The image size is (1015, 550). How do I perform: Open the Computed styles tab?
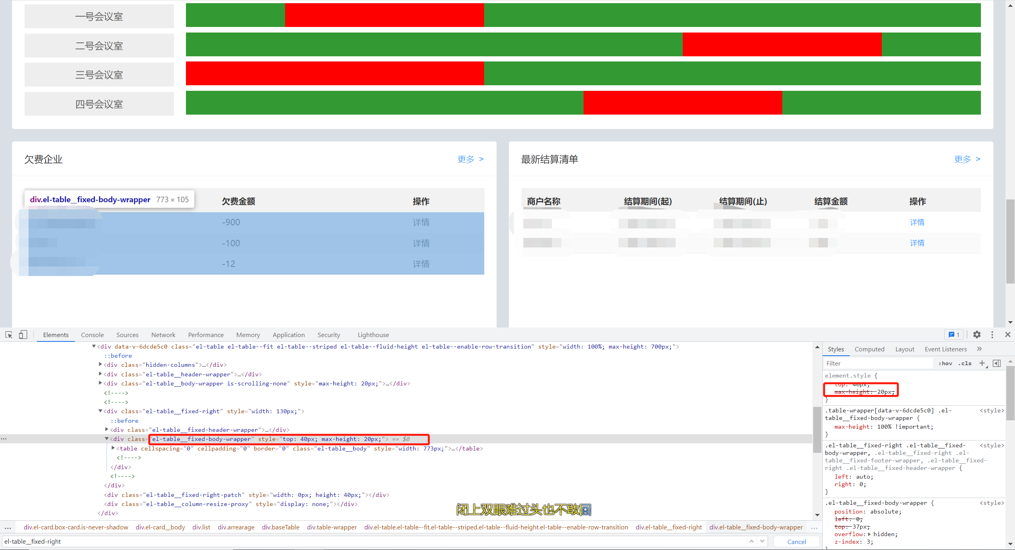(x=869, y=349)
